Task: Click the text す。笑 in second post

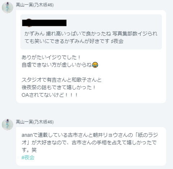Action: tap(29, 150)
